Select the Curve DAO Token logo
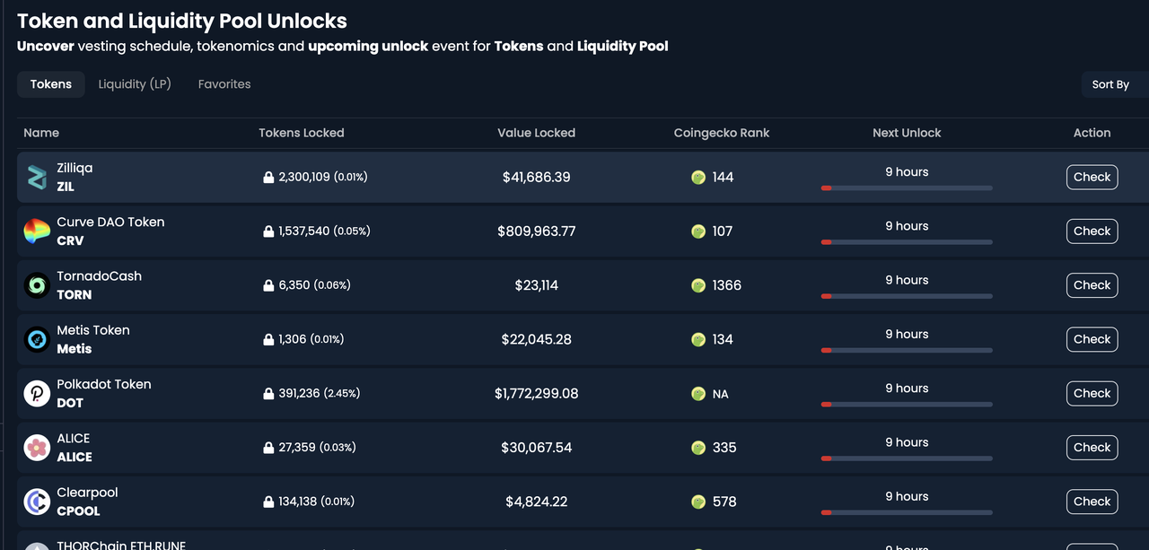 [36, 231]
